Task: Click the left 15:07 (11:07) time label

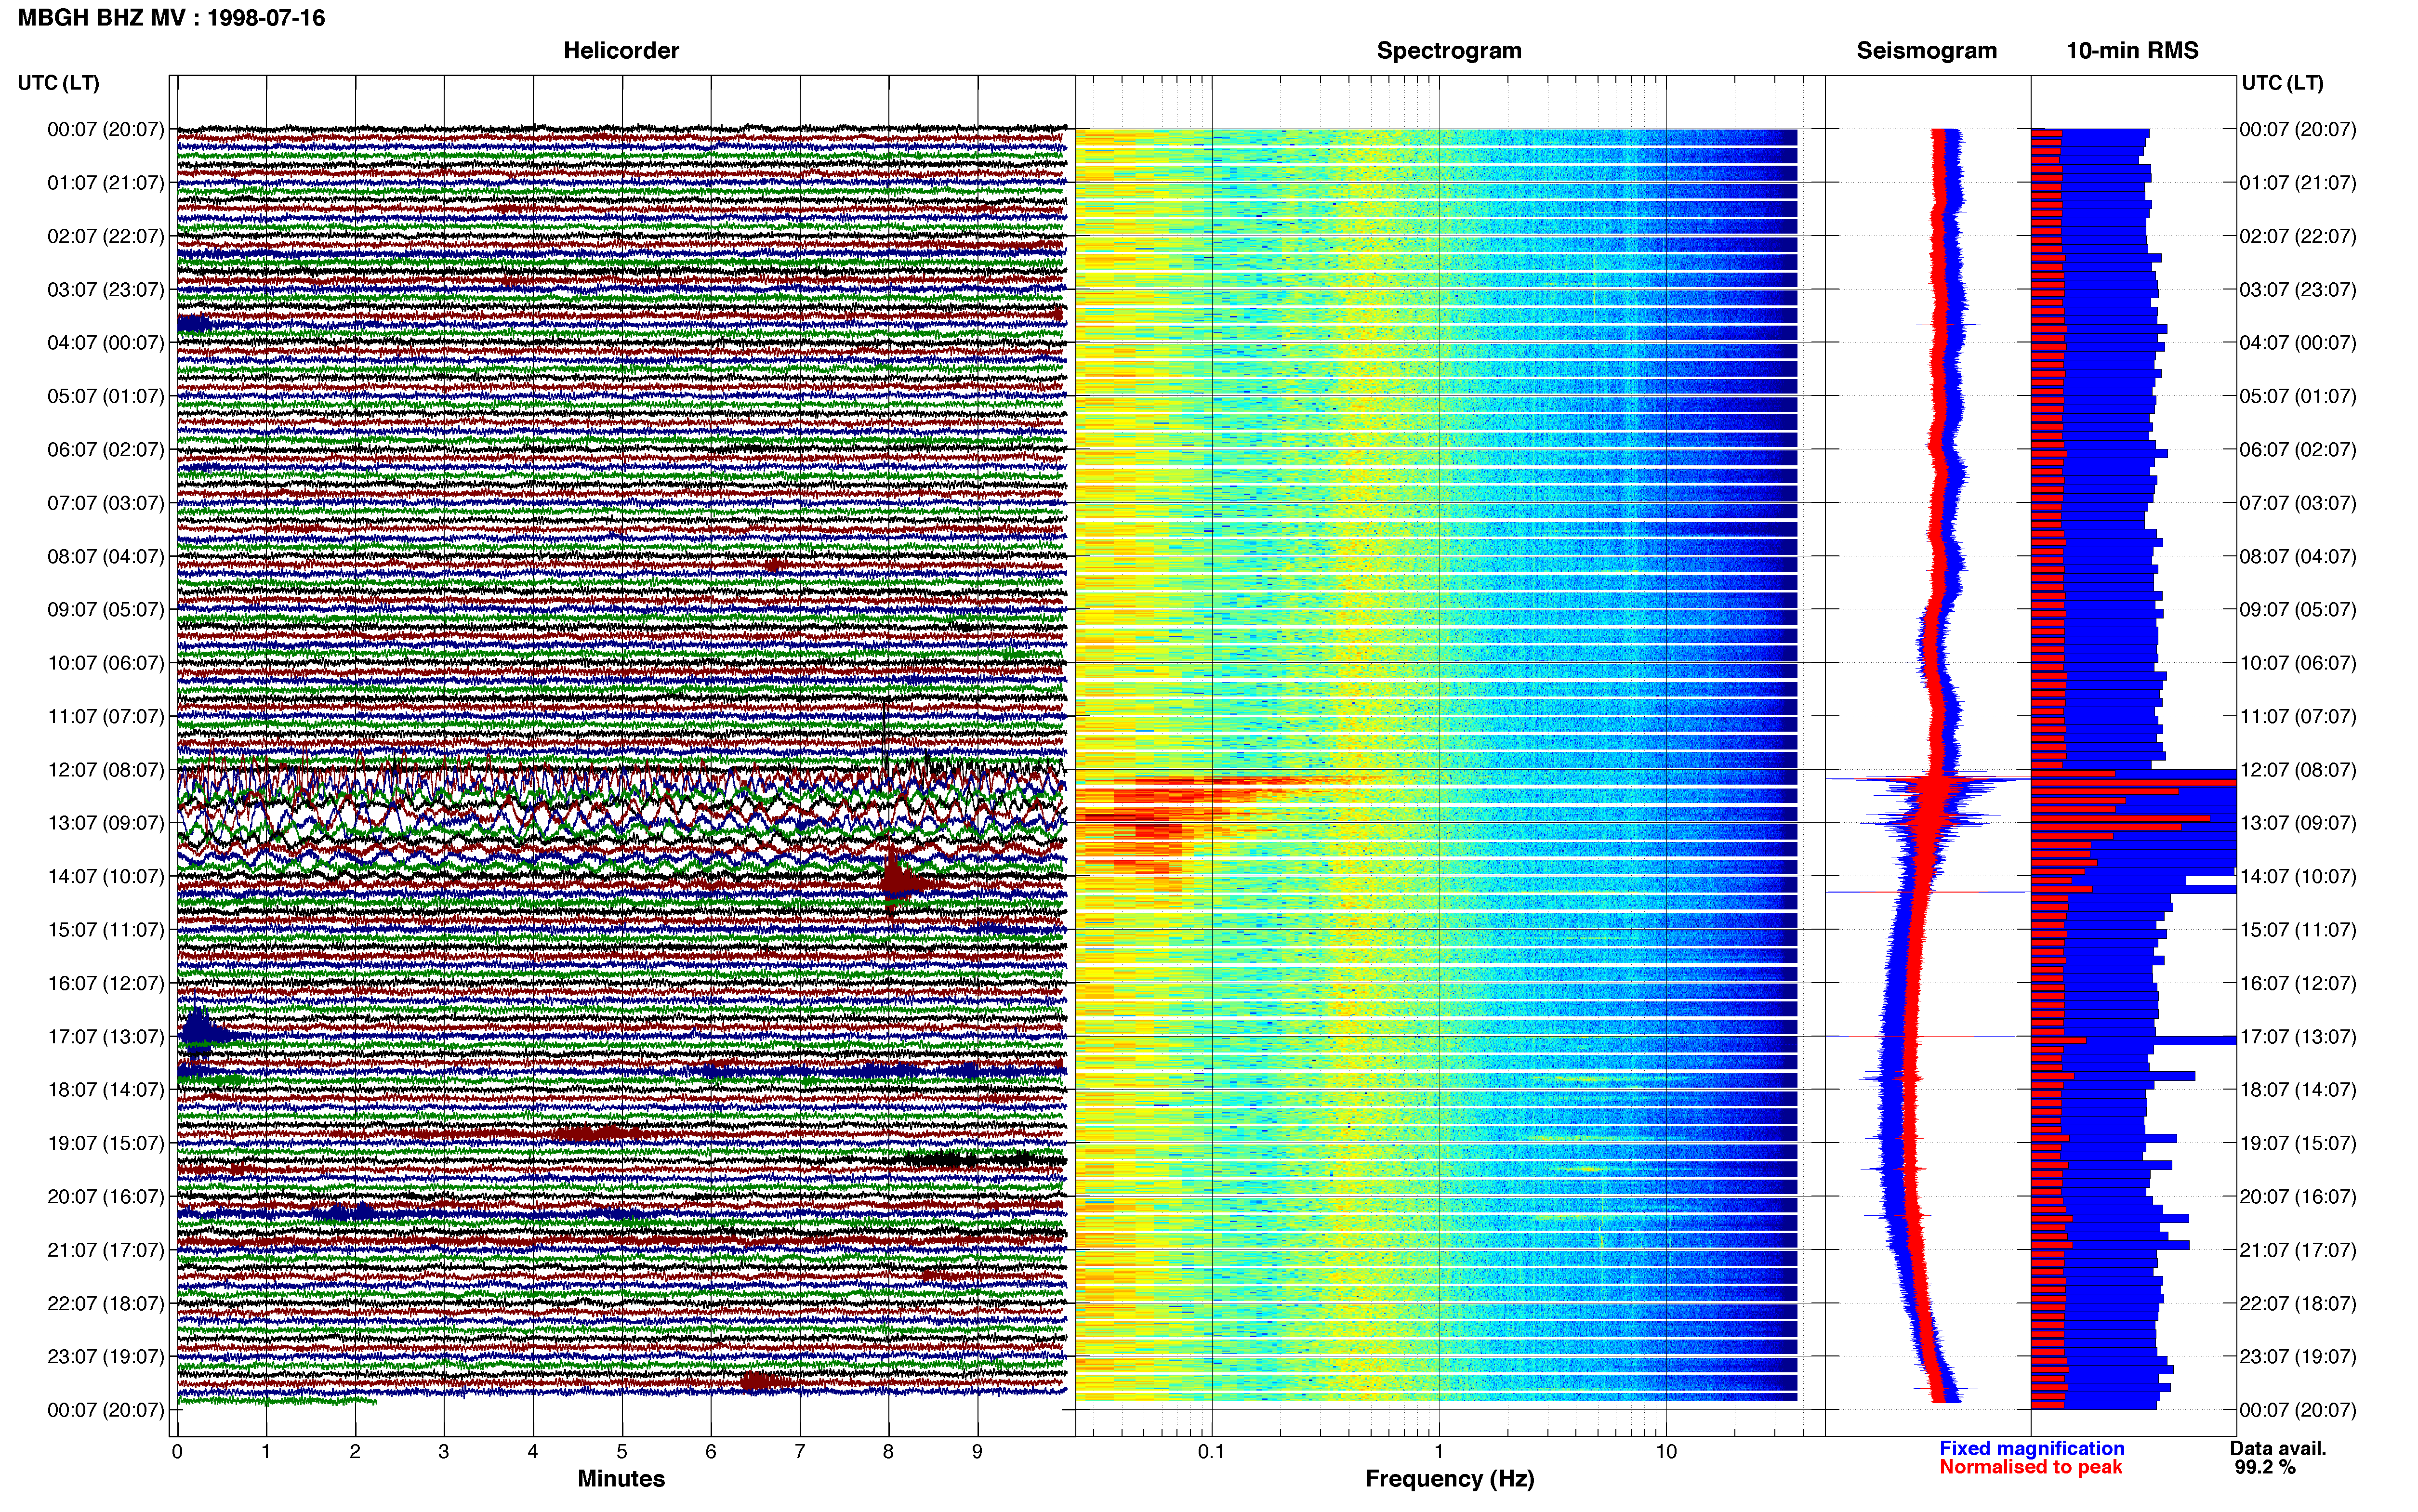Action: tap(106, 930)
